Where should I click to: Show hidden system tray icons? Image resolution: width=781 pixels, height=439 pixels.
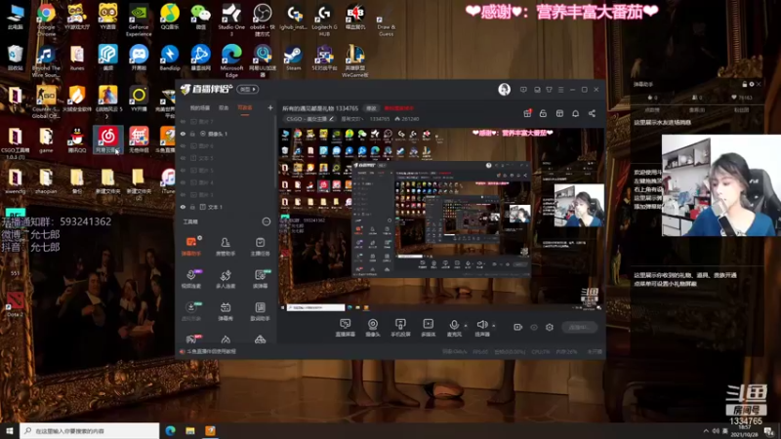pyautogui.click(x=706, y=431)
